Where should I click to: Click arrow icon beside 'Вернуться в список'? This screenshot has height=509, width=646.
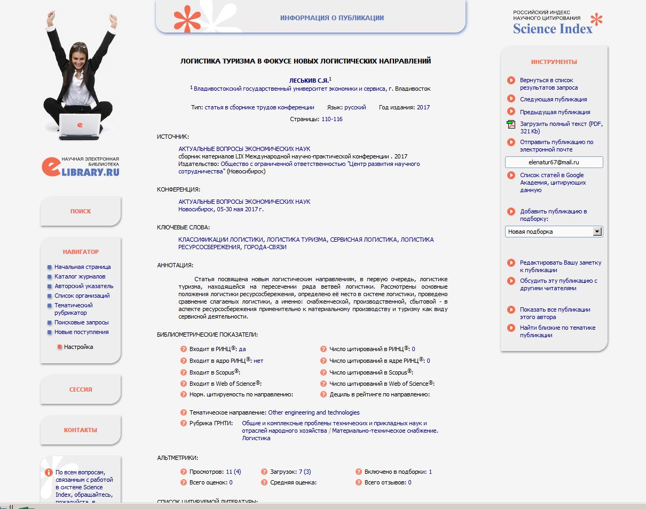click(x=511, y=81)
